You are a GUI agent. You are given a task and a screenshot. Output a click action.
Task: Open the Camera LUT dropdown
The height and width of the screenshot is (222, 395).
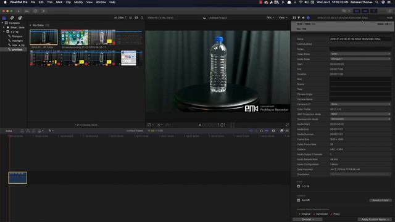pos(360,104)
